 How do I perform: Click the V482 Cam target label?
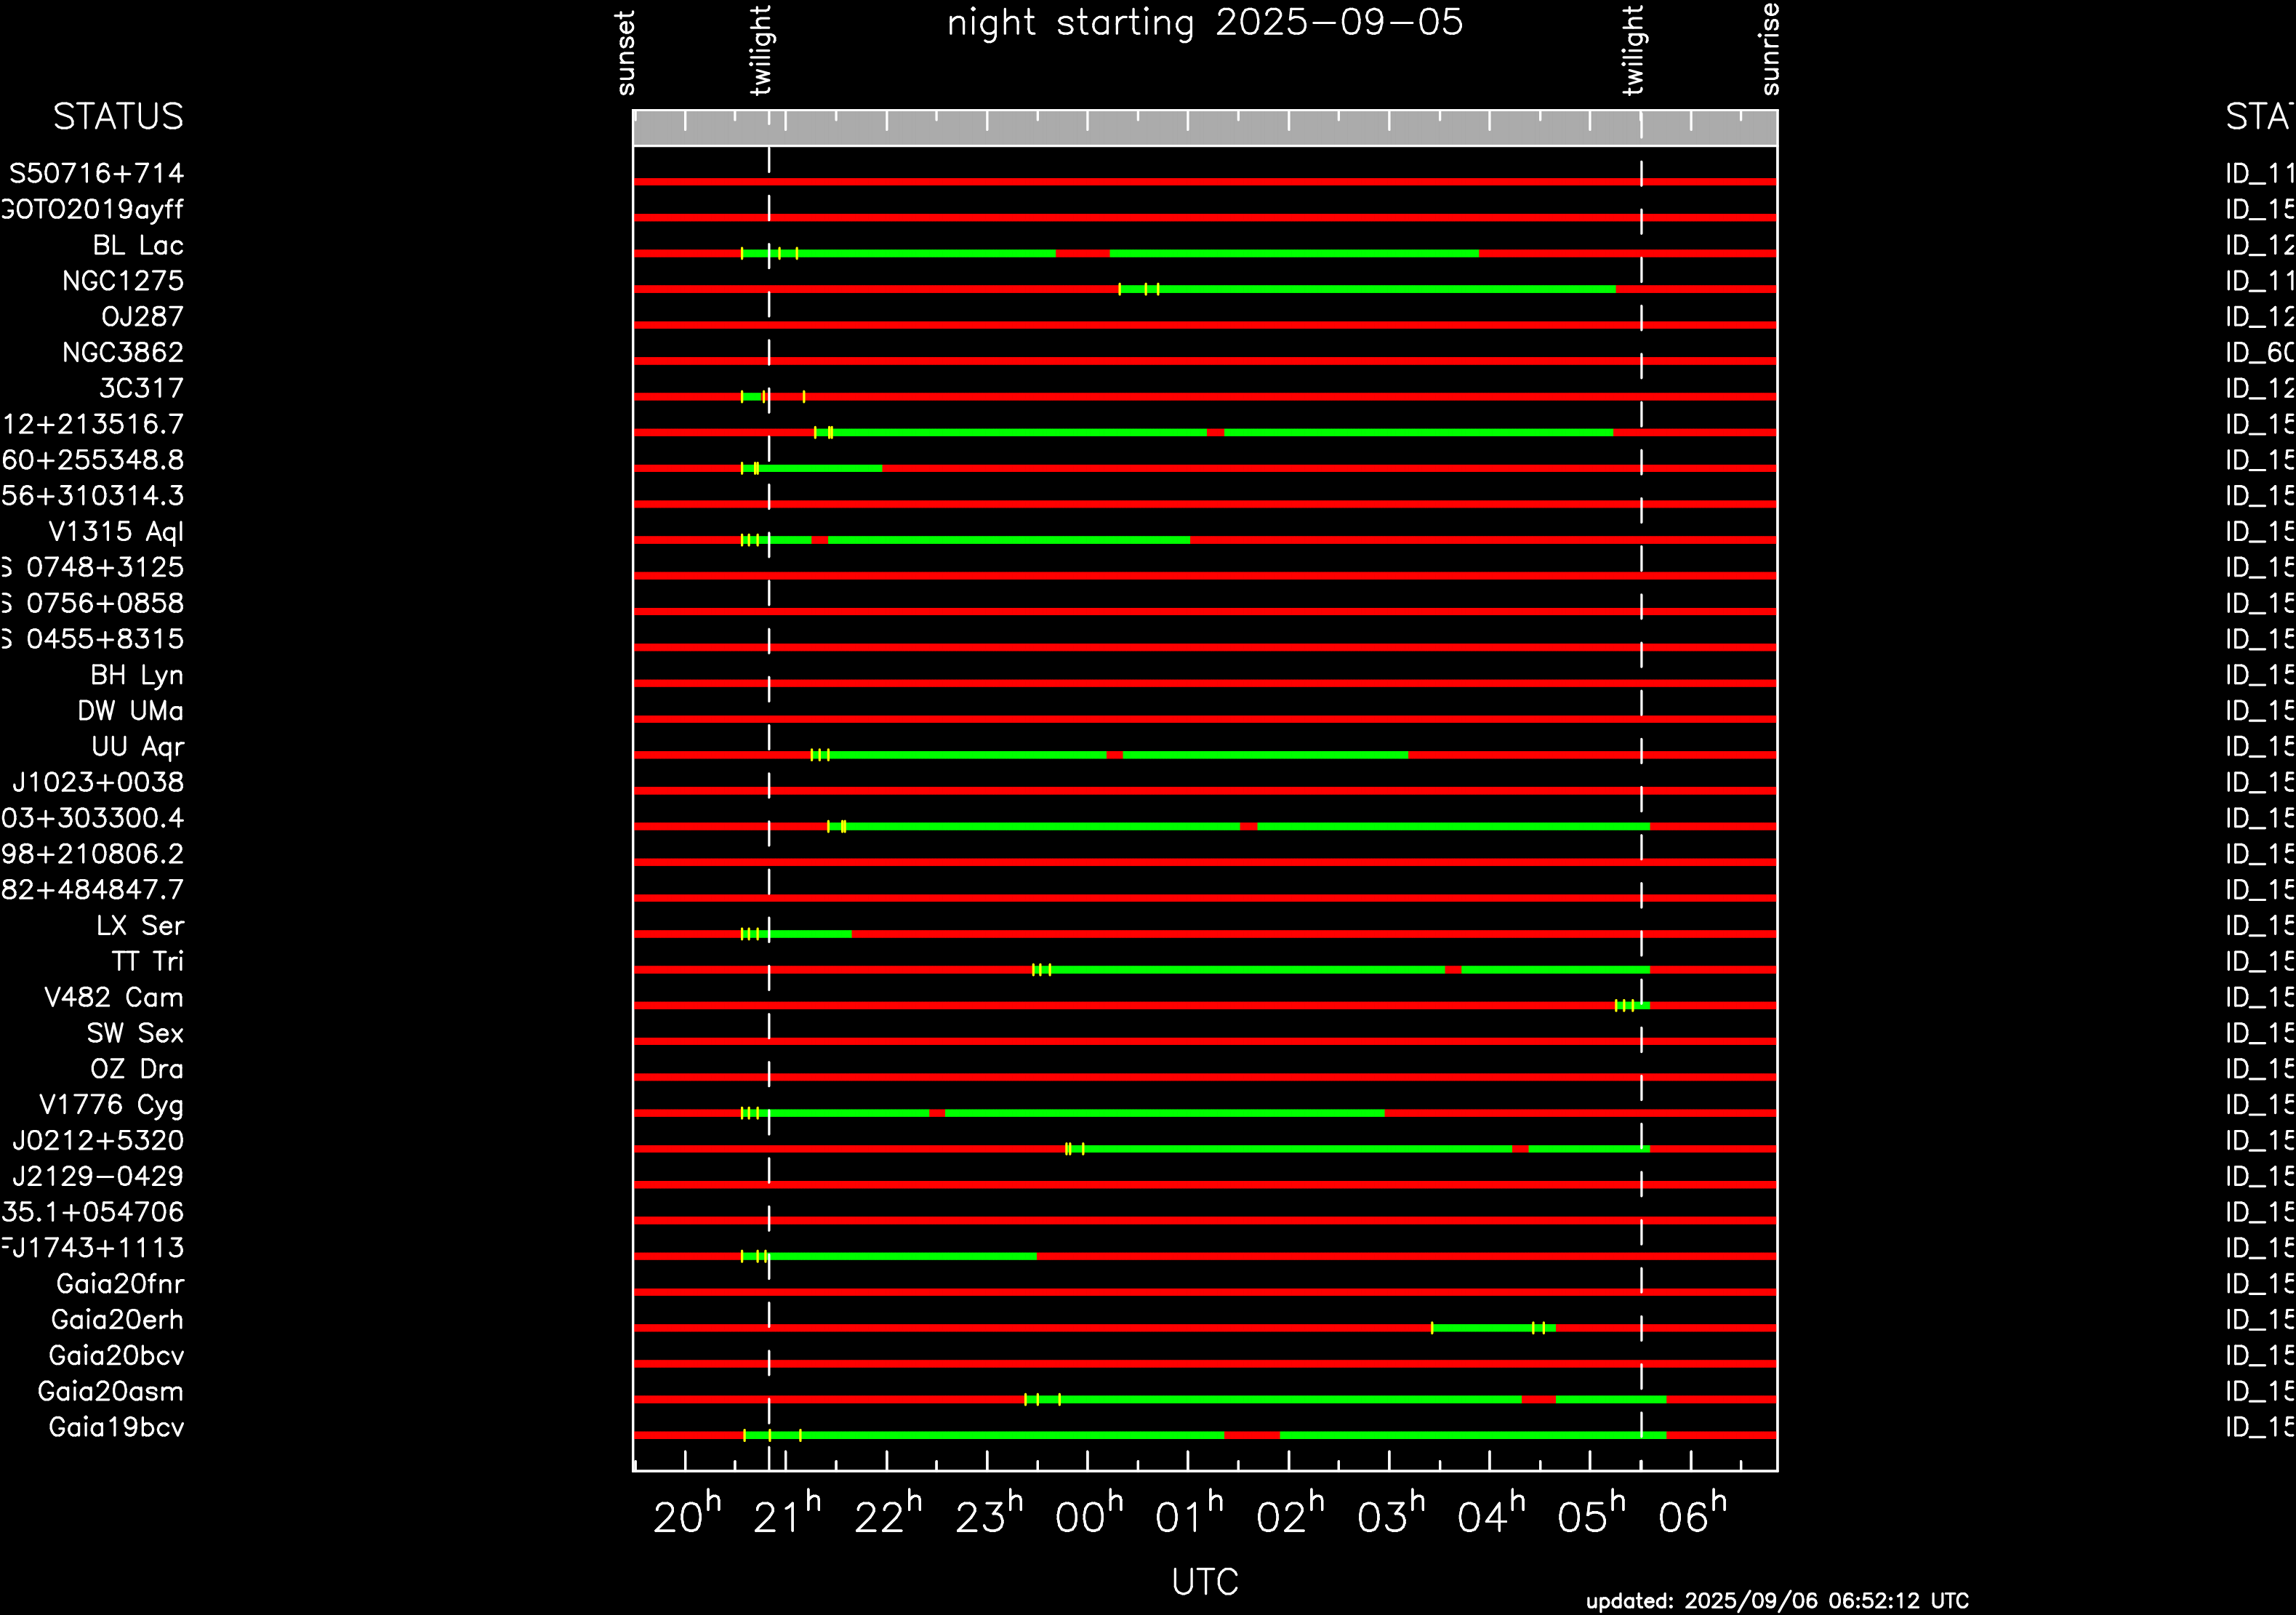114,998
